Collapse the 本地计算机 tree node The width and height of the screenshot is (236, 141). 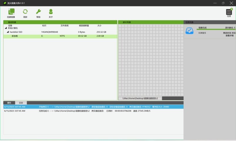6,28
